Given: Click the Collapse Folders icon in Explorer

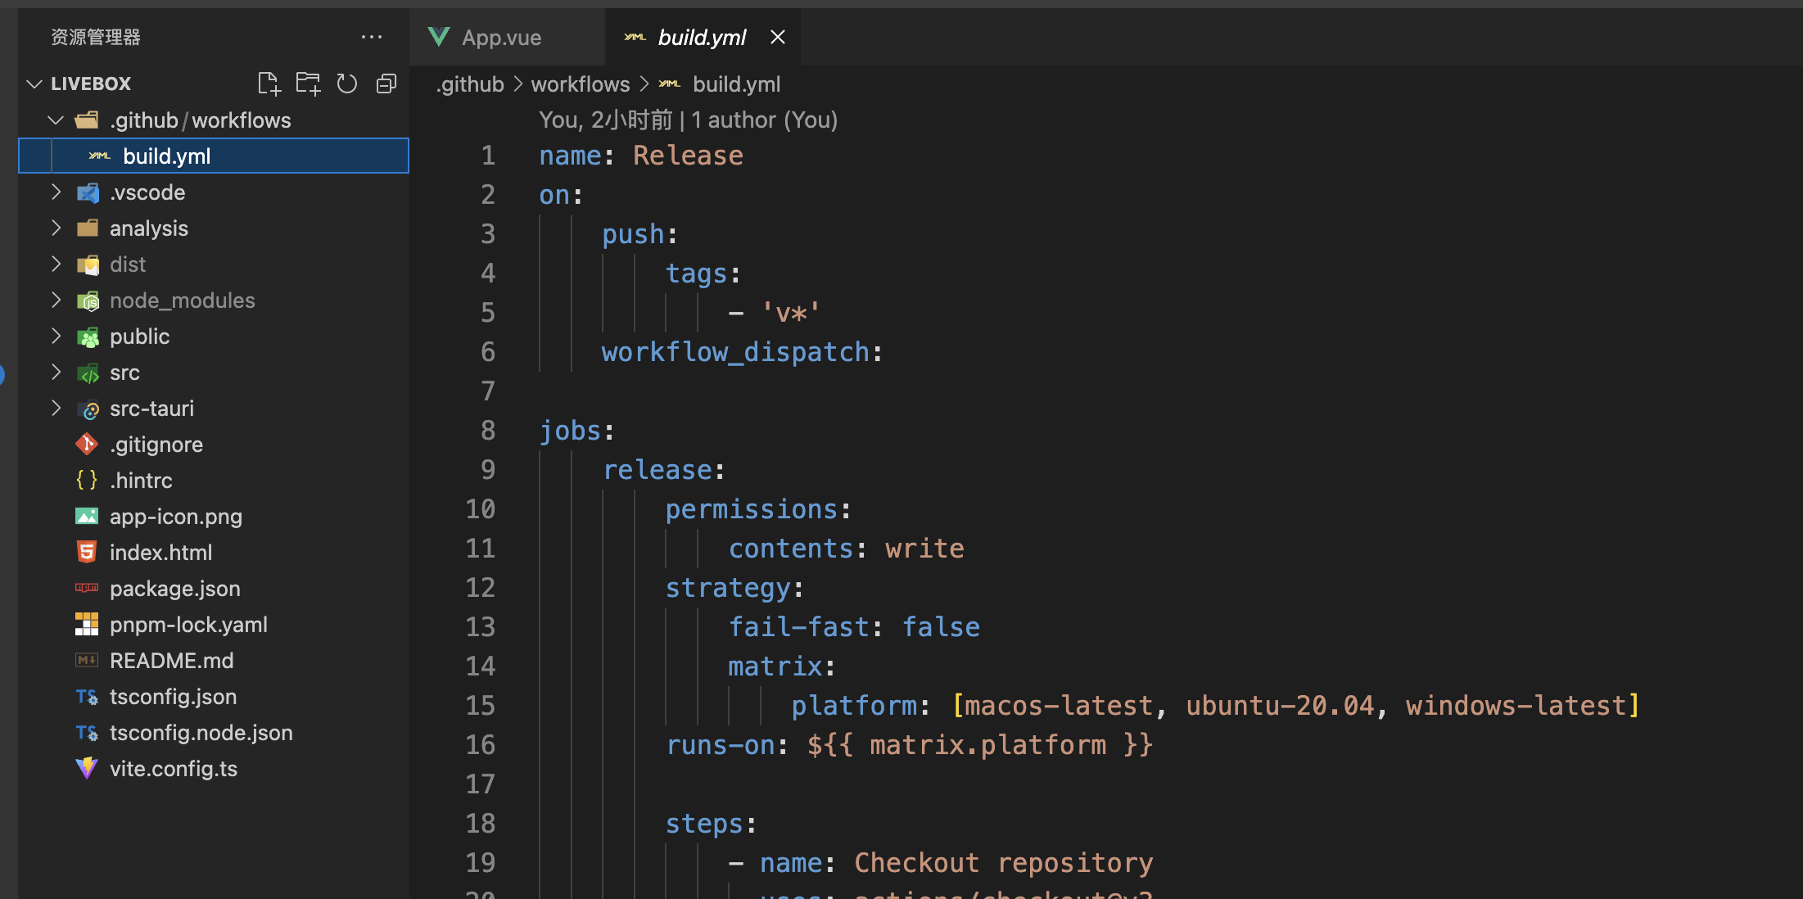Looking at the screenshot, I should (x=386, y=83).
